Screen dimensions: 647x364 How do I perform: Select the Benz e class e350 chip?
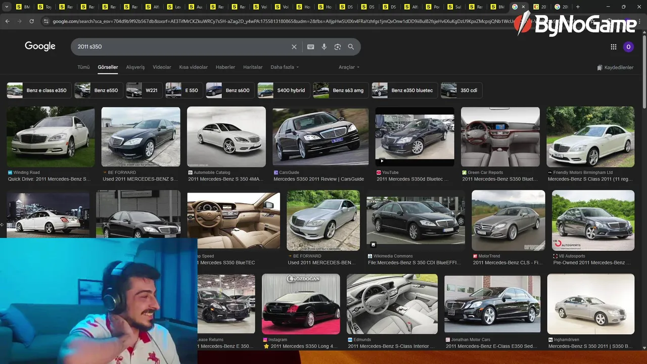click(39, 90)
